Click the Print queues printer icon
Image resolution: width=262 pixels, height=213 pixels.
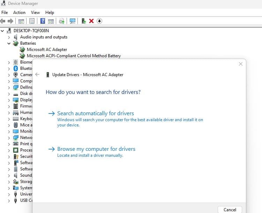(16, 144)
